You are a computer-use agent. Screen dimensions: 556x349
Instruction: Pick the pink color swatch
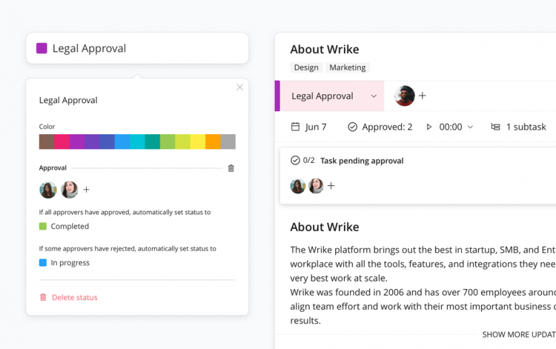pyautogui.click(x=62, y=141)
